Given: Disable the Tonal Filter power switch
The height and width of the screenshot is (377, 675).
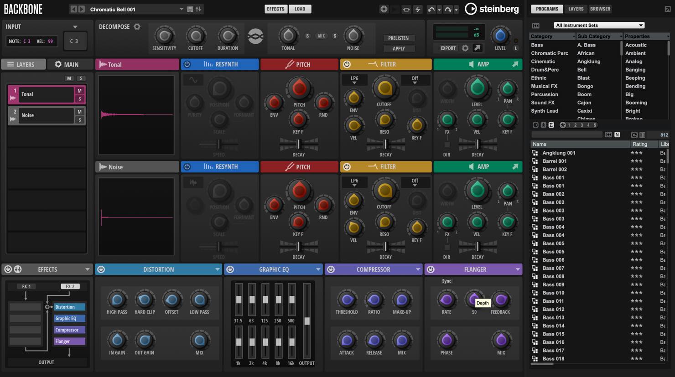Looking at the screenshot, I should (347, 64).
